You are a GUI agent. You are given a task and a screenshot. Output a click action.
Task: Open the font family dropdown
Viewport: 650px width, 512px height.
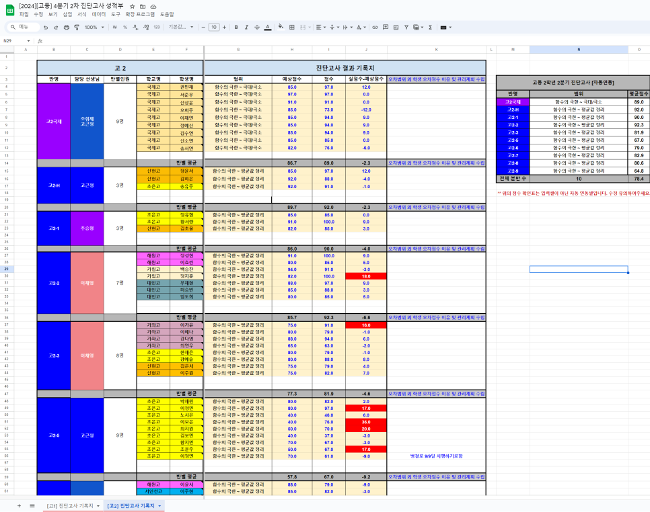click(181, 28)
